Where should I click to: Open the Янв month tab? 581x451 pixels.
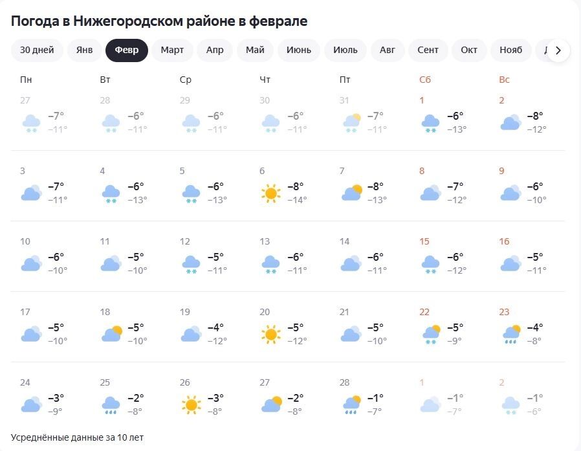point(84,50)
